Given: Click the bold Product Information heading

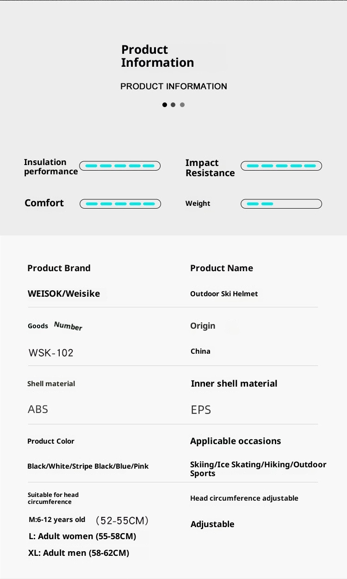Looking at the screenshot, I should coord(157,56).
